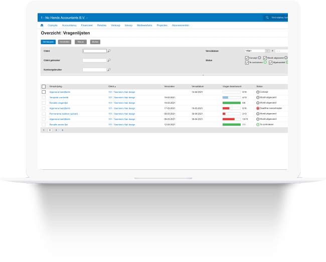This screenshot has width=326, height=262.
Task: Open the No Hands Accountants B.V. company dropdown
Action: pyautogui.click(x=64, y=18)
